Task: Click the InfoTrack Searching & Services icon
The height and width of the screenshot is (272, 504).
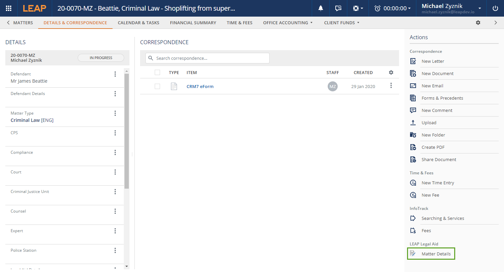Action: pyautogui.click(x=413, y=218)
